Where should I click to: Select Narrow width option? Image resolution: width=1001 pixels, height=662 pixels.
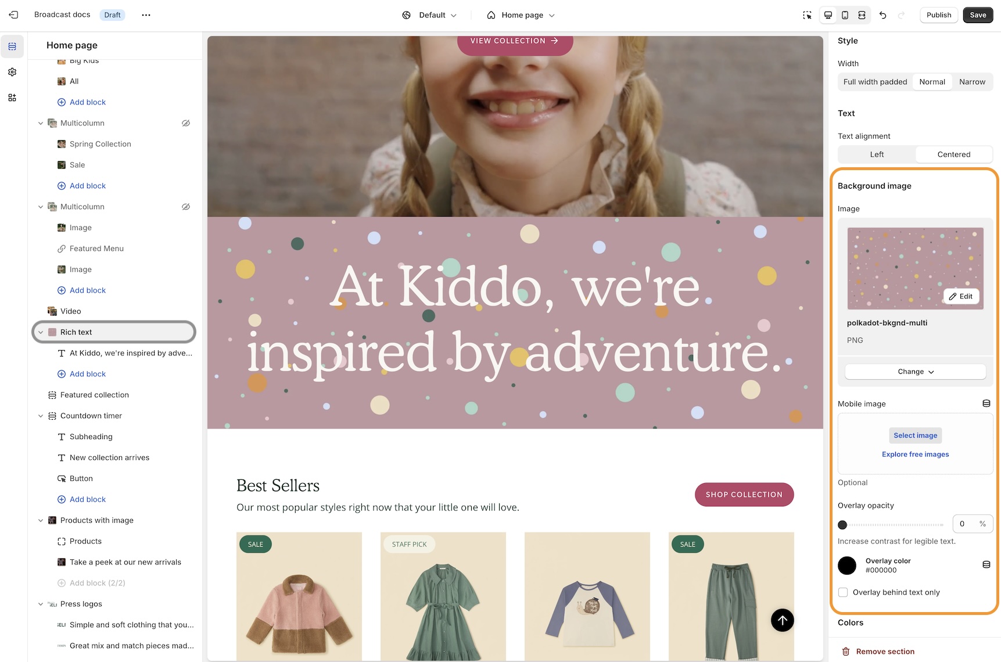point(972,82)
